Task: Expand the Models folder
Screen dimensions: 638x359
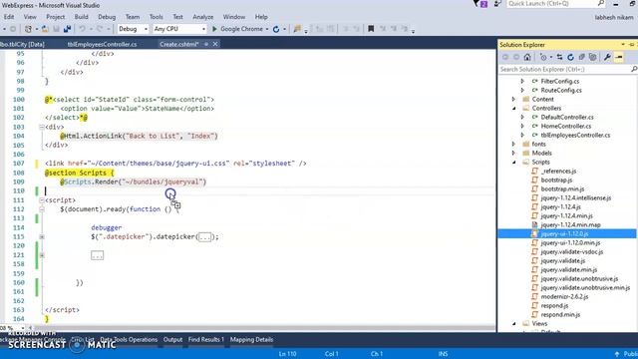Action: pos(514,153)
